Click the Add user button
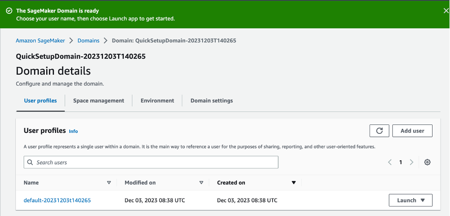The width and height of the screenshot is (450, 216). pyautogui.click(x=412, y=131)
